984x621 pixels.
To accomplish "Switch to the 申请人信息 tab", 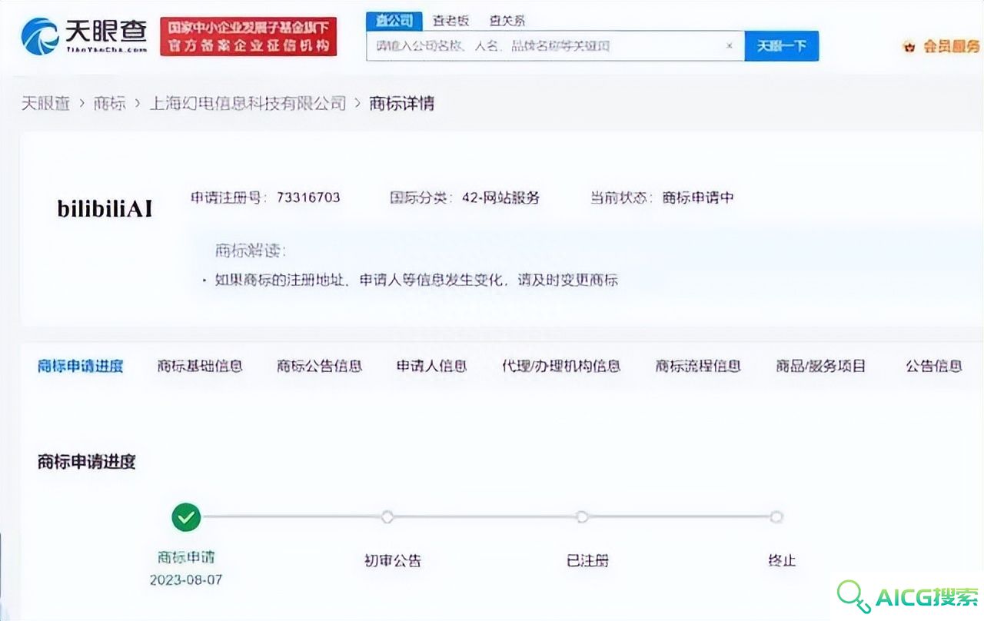I will pos(431,366).
